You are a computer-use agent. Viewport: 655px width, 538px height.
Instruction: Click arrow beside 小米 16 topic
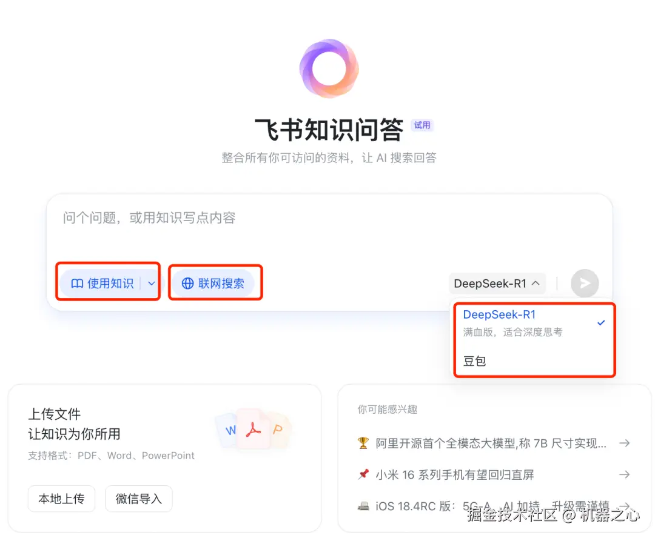click(625, 474)
